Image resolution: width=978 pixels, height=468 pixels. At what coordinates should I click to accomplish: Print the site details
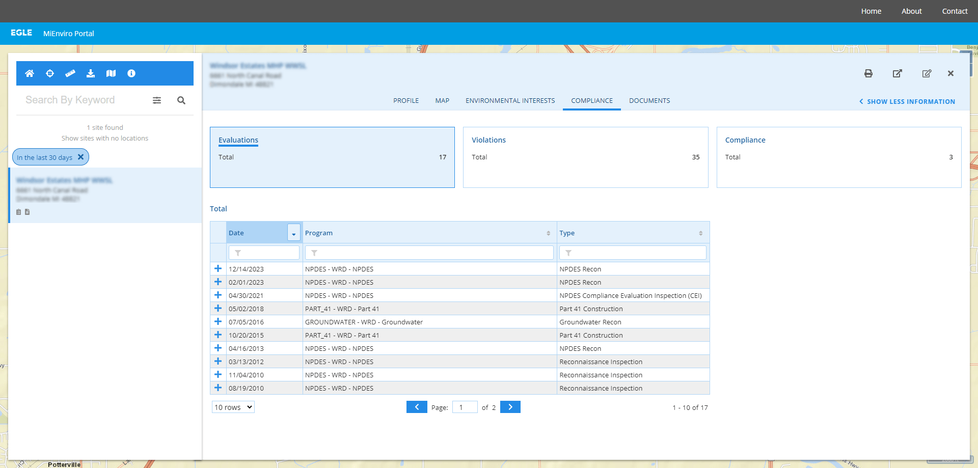click(x=868, y=73)
